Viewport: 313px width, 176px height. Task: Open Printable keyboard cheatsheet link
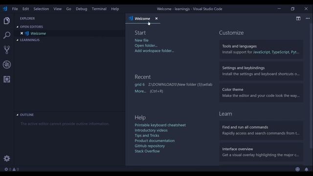(160, 125)
